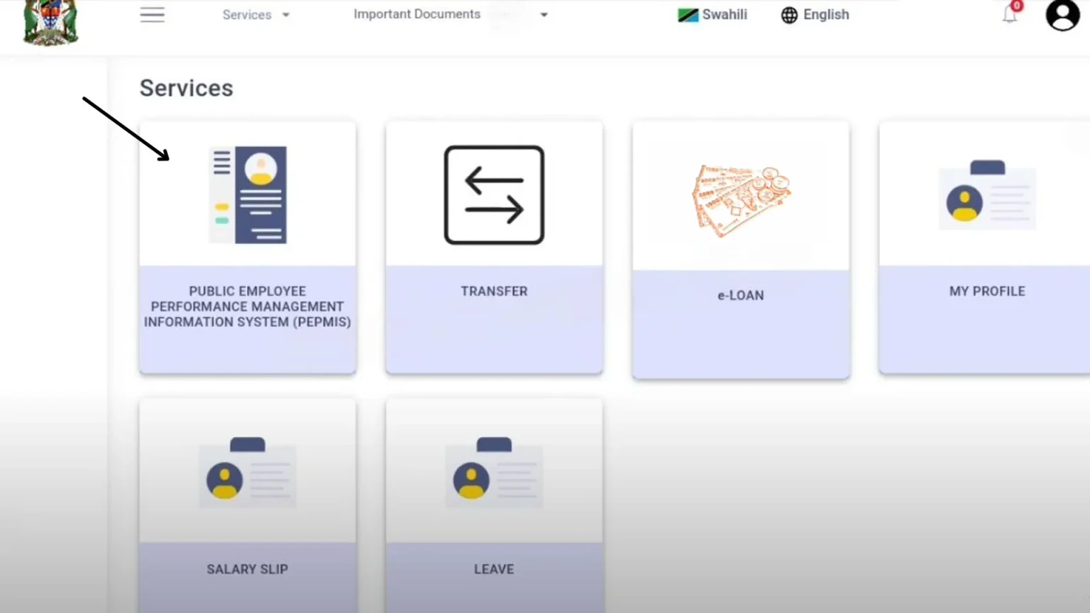
Task: Switch language to English
Action: (826, 14)
